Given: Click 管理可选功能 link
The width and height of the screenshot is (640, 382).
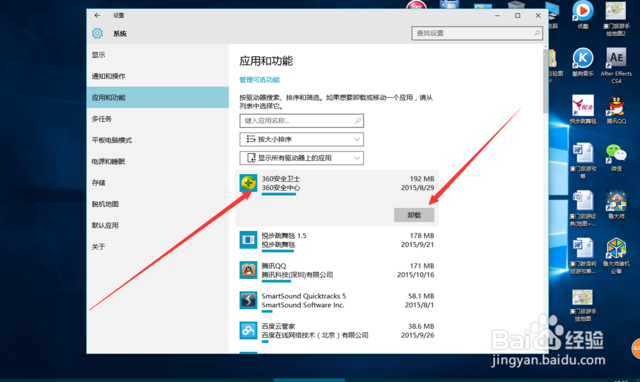Looking at the screenshot, I should coord(260,79).
